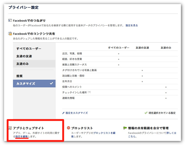Click the green checkmark beside 現在選択されている設定
This screenshot has height=145, width=185.
coord(146,113)
